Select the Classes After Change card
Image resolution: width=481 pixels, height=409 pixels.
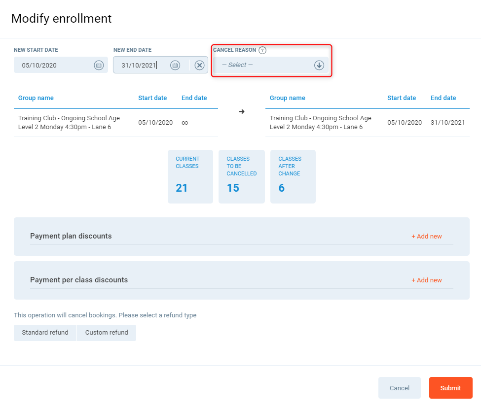pyautogui.click(x=293, y=176)
